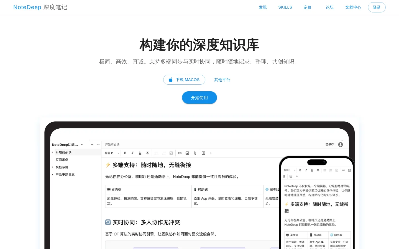Click the plus icon at desktop toolbar end
This screenshot has height=249, width=399.
(211, 153)
